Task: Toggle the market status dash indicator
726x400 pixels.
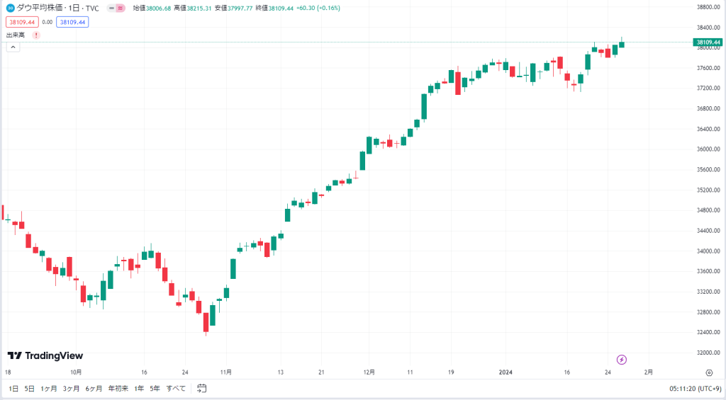Action: pyautogui.click(x=111, y=8)
